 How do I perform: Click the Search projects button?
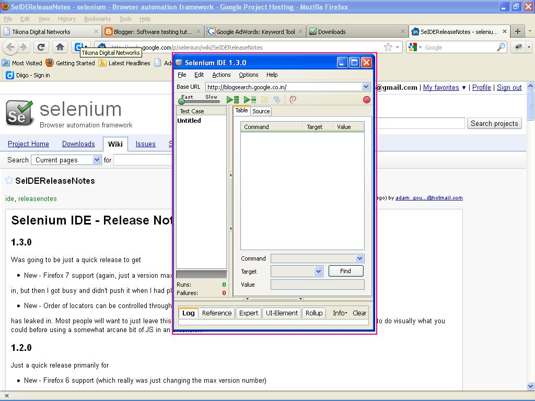(x=494, y=123)
